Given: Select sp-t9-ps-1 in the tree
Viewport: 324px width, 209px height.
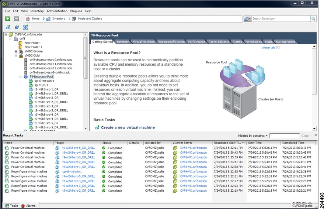Looking at the screenshot, I should click(x=41, y=85).
